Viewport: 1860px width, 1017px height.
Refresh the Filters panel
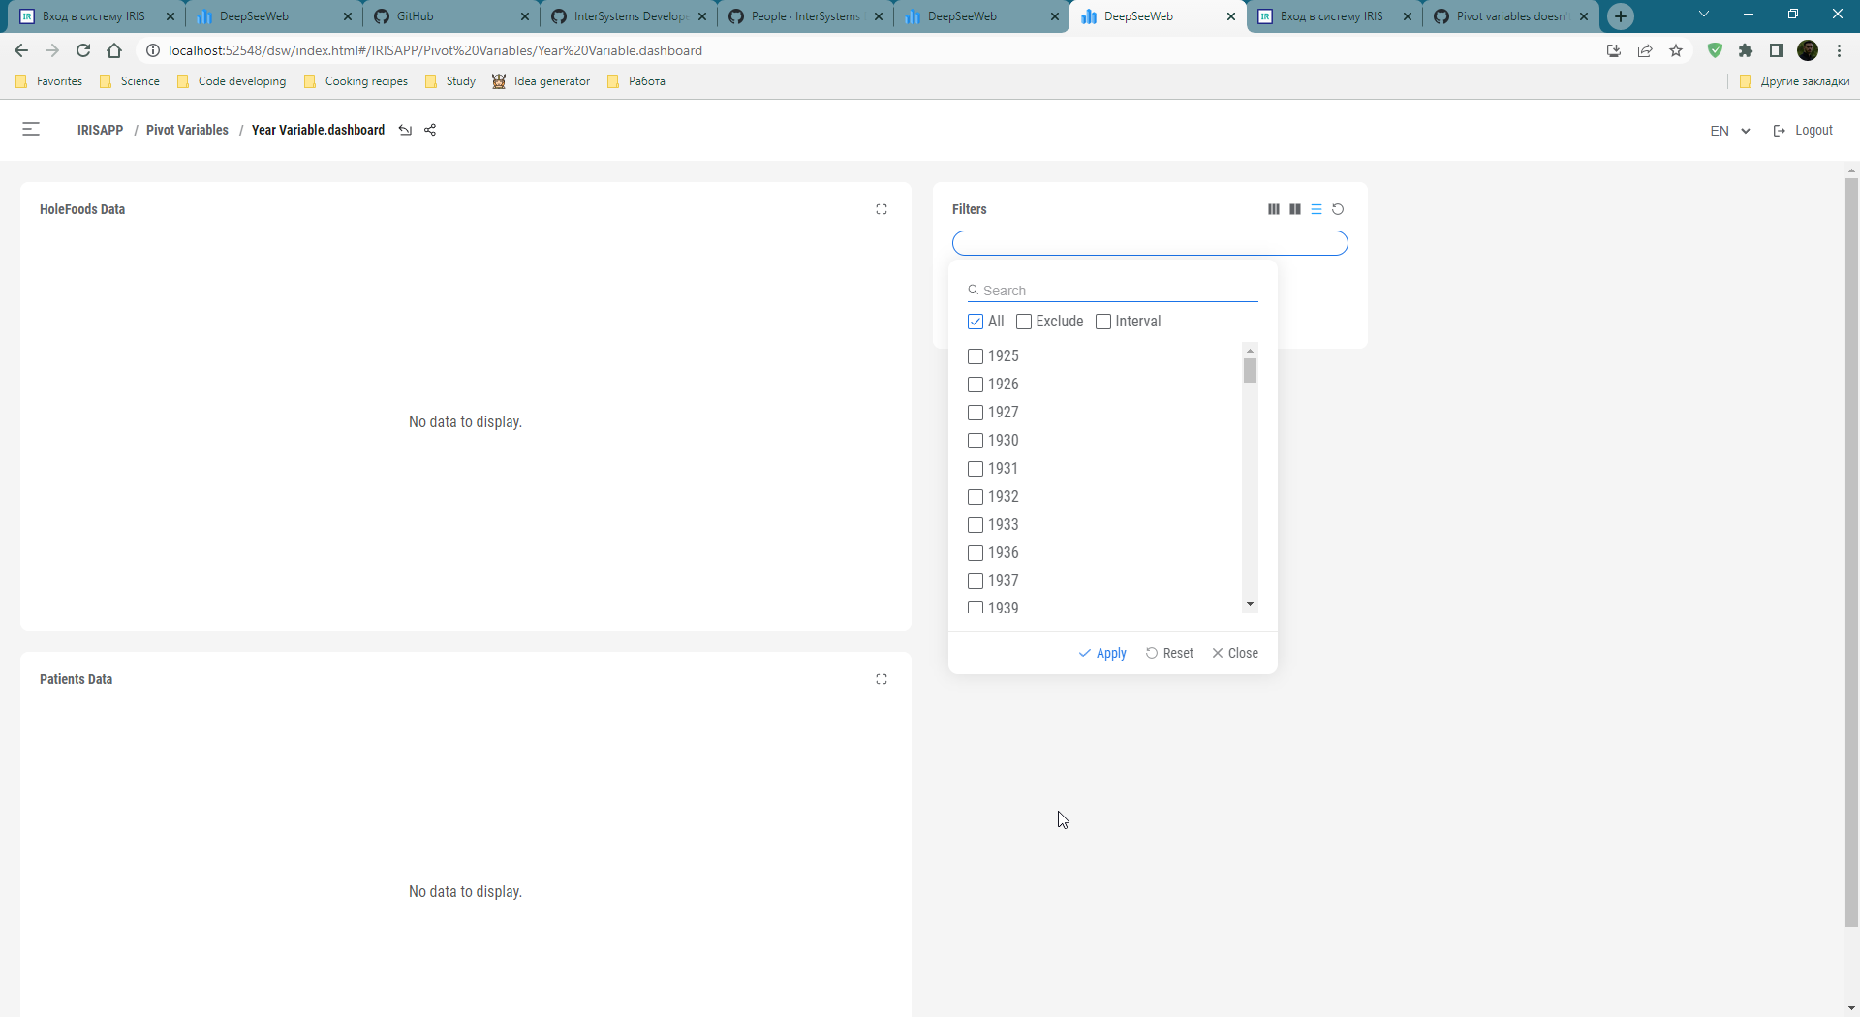[x=1339, y=208]
